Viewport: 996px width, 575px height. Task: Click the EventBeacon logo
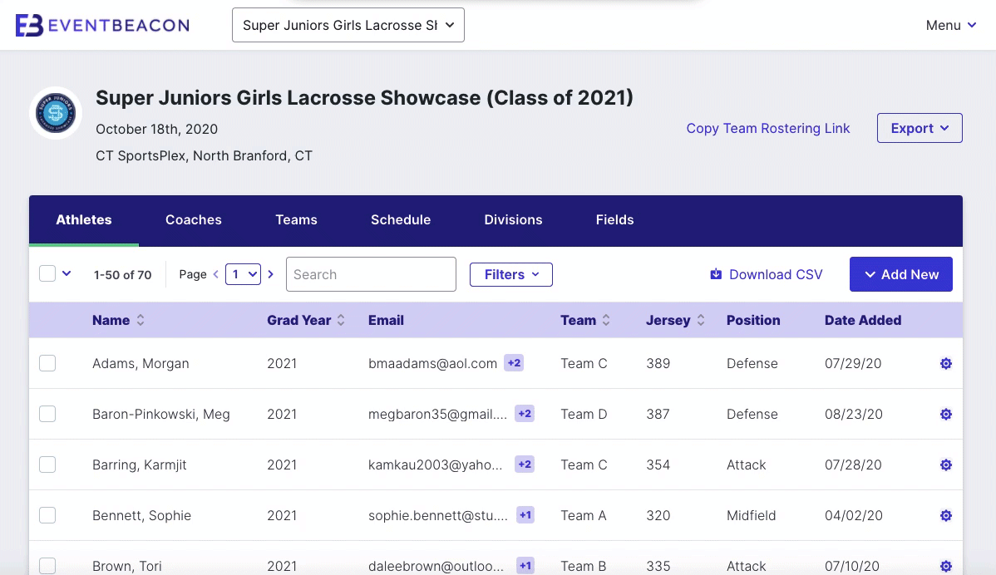(102, 26)
